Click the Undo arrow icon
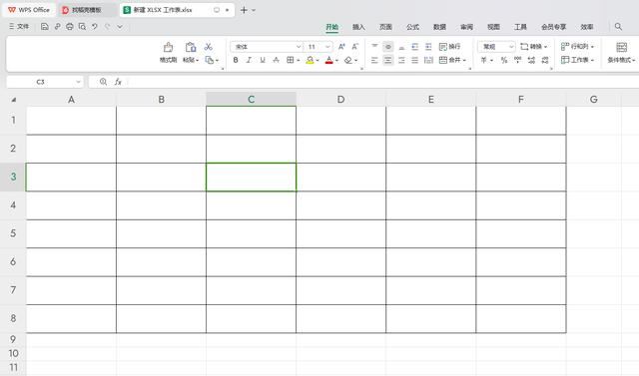 95,27
